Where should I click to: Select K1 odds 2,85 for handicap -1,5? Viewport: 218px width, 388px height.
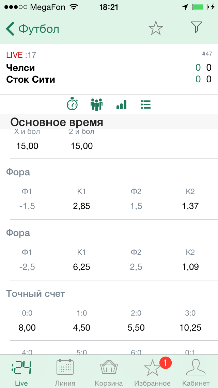pyautogui.click(x=81, y=206)
